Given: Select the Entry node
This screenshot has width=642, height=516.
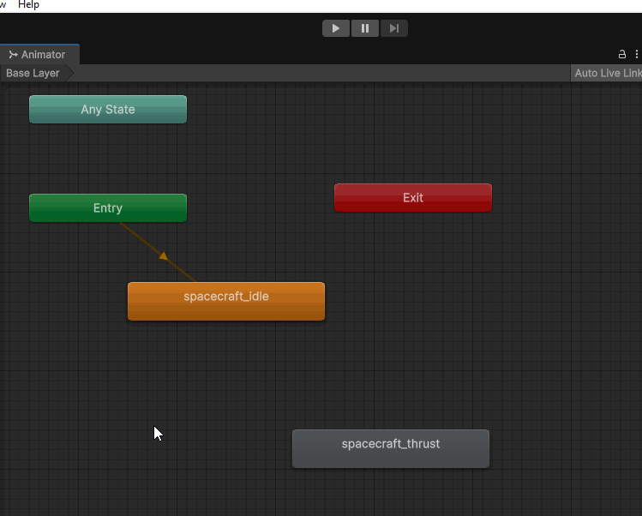Looking at the screenshot, I should 108,208.
